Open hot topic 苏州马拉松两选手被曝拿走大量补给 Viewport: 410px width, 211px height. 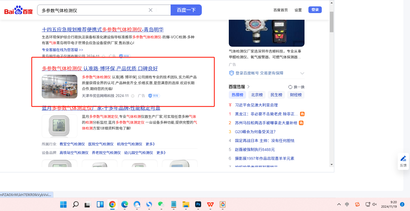[x=266, y=123]
